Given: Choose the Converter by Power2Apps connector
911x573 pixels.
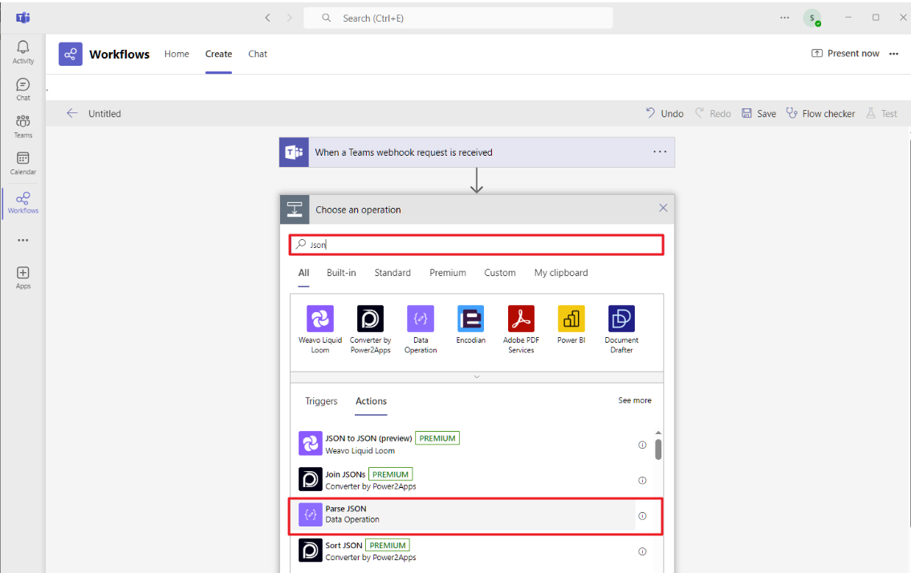Looking at the screenshot, I should tap(370, 319).
